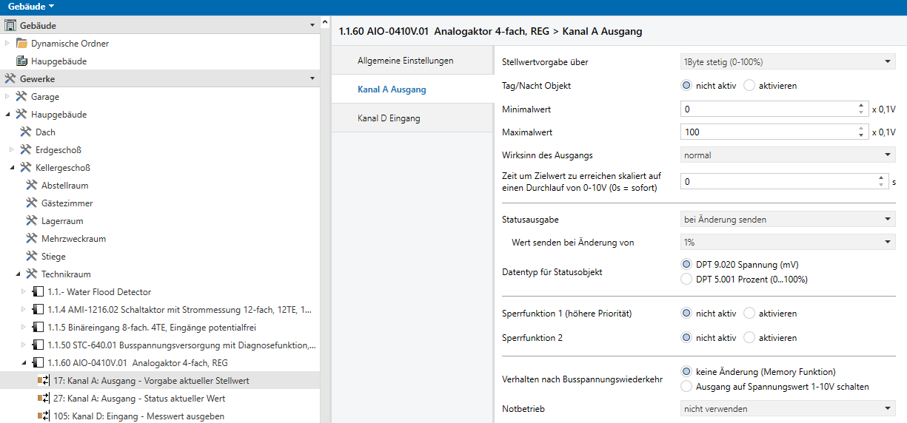907x423 pixels.
Task: Increase the Maximalwert using the up arrow
Action: coord(860,129)
